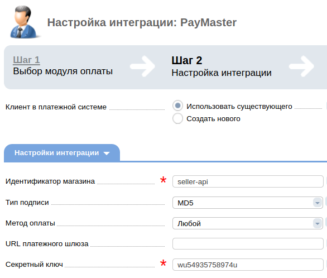Viewport: 327px width, 278px height.
Task: Open the Метод оплаты Любой dropdown
Action: 248,223
